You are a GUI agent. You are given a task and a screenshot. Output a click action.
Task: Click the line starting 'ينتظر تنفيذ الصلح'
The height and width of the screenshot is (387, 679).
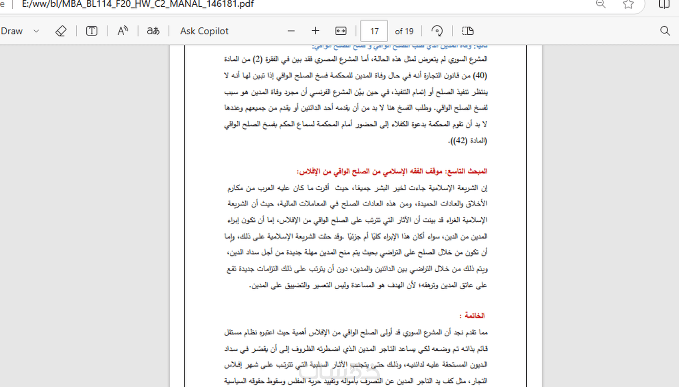[x=355, y=92]
